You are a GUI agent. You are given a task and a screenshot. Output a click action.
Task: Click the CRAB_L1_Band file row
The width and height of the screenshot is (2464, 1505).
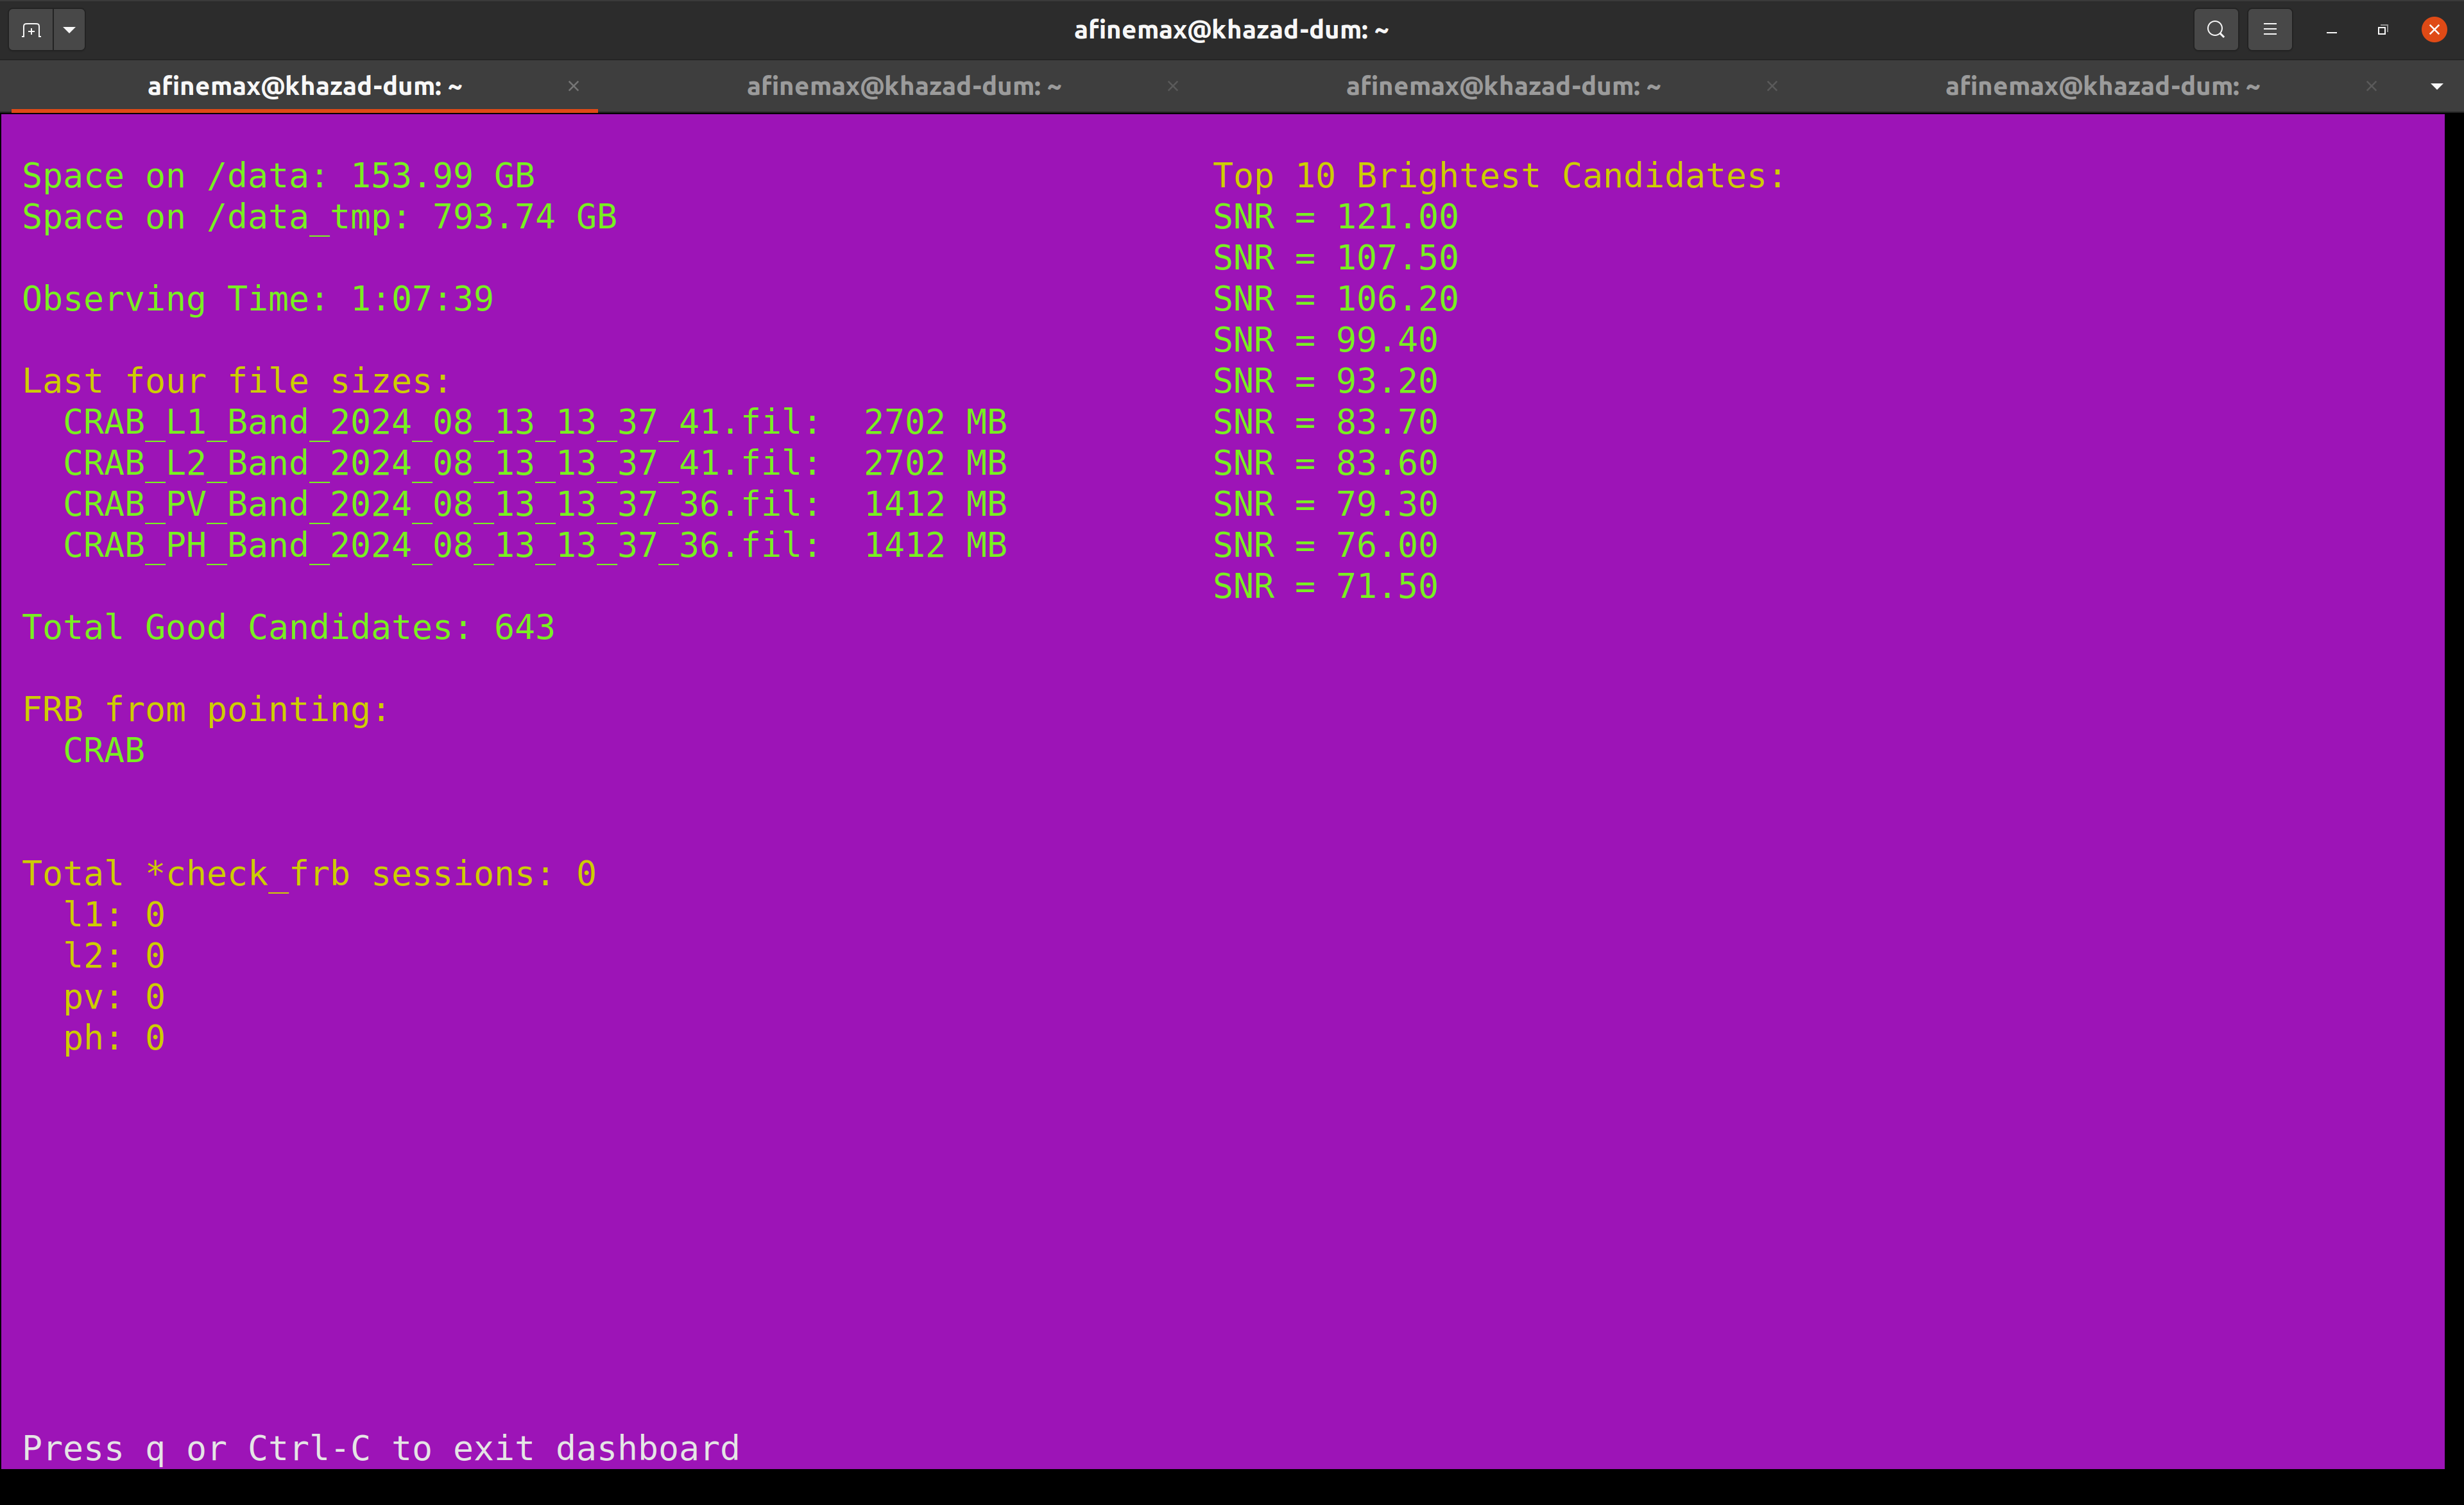click(x=535, y=422)
